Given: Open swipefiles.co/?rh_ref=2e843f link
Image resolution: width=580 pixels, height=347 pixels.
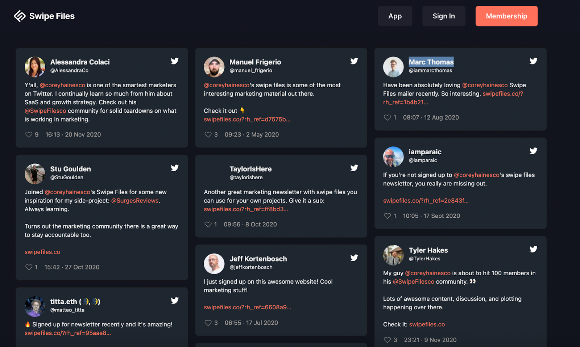Looking at the screenshot, I should 426,201.
